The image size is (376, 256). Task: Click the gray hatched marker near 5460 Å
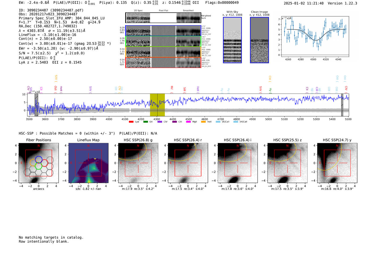(342, 105)
